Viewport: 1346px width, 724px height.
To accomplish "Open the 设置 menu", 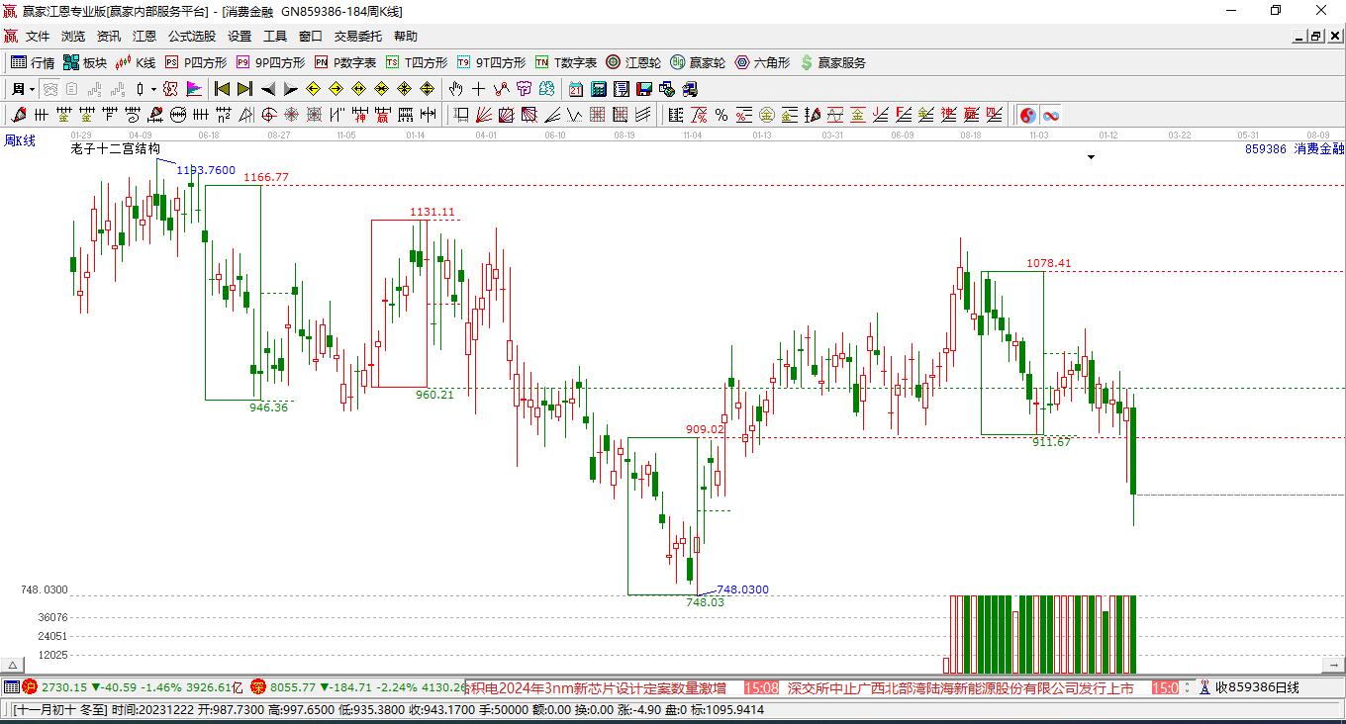I will click(240, 37).
